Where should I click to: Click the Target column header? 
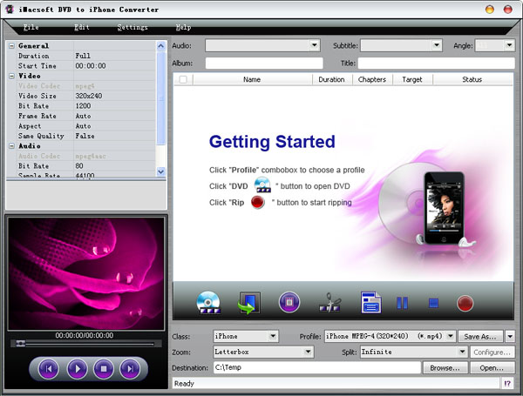click(x=412, y=79)
